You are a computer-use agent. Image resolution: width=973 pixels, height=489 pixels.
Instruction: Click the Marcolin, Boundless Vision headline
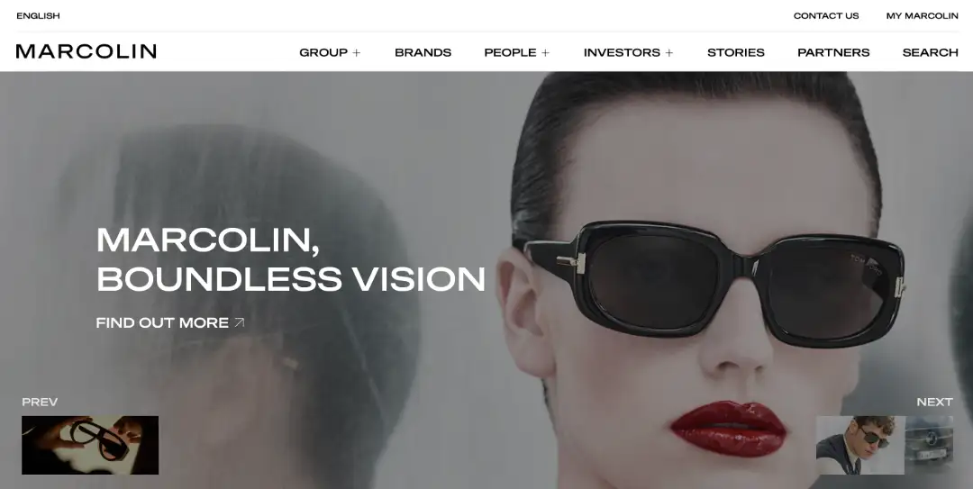291,258
